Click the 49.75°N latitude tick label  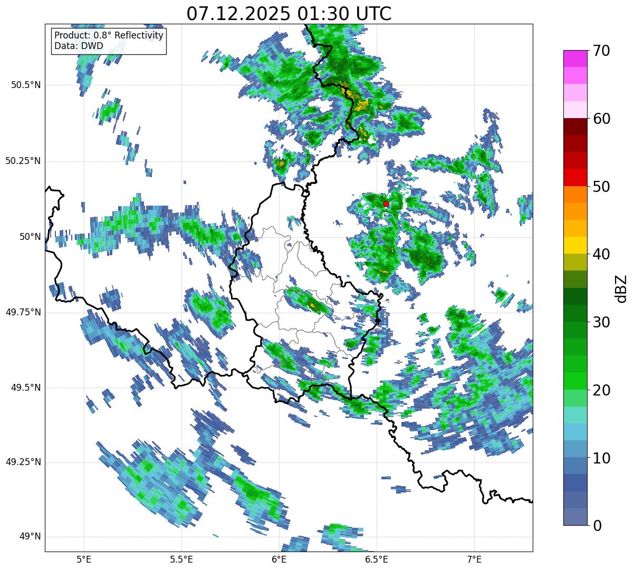click(x=23, y=312)
